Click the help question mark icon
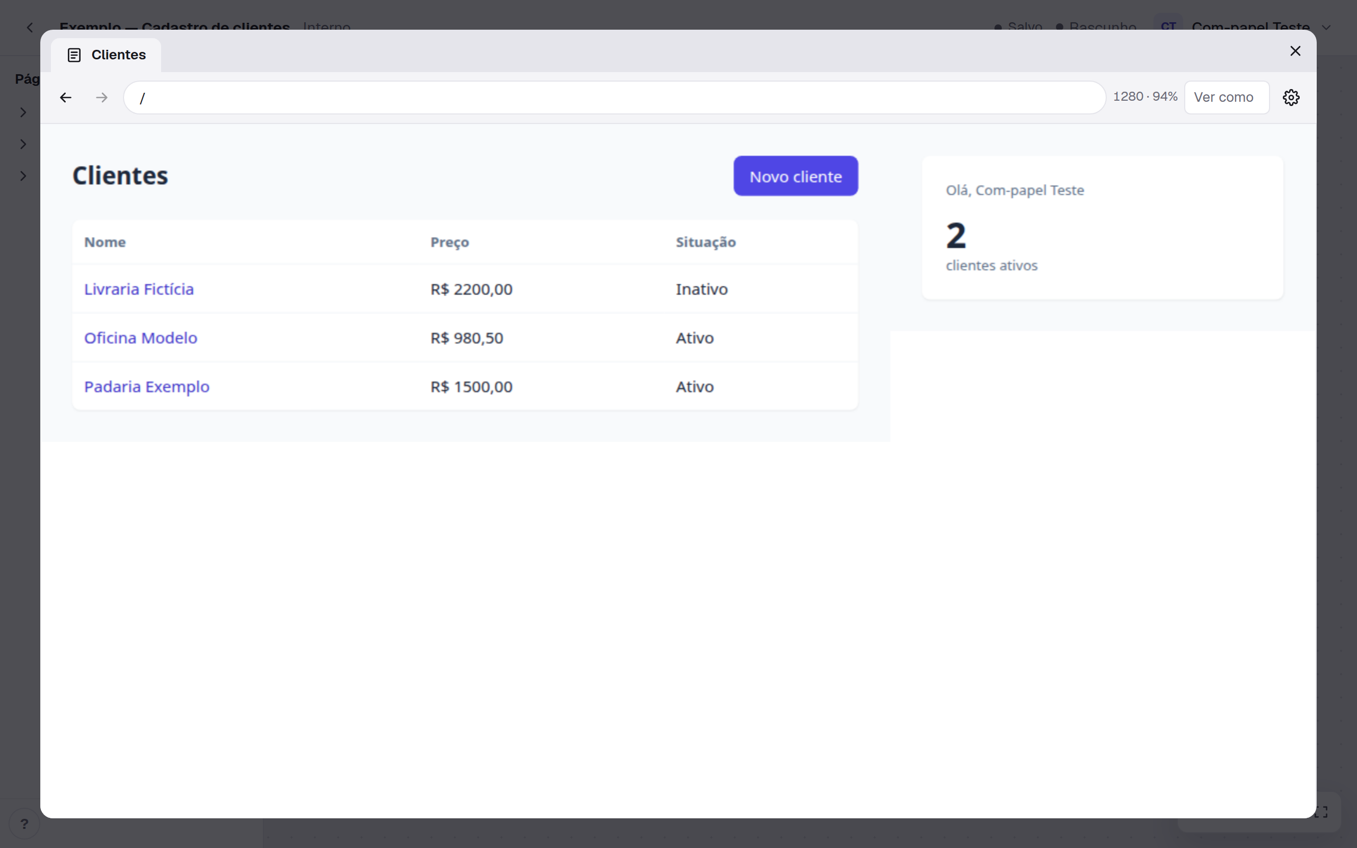The image size is (1357, 848). (24, 823)
